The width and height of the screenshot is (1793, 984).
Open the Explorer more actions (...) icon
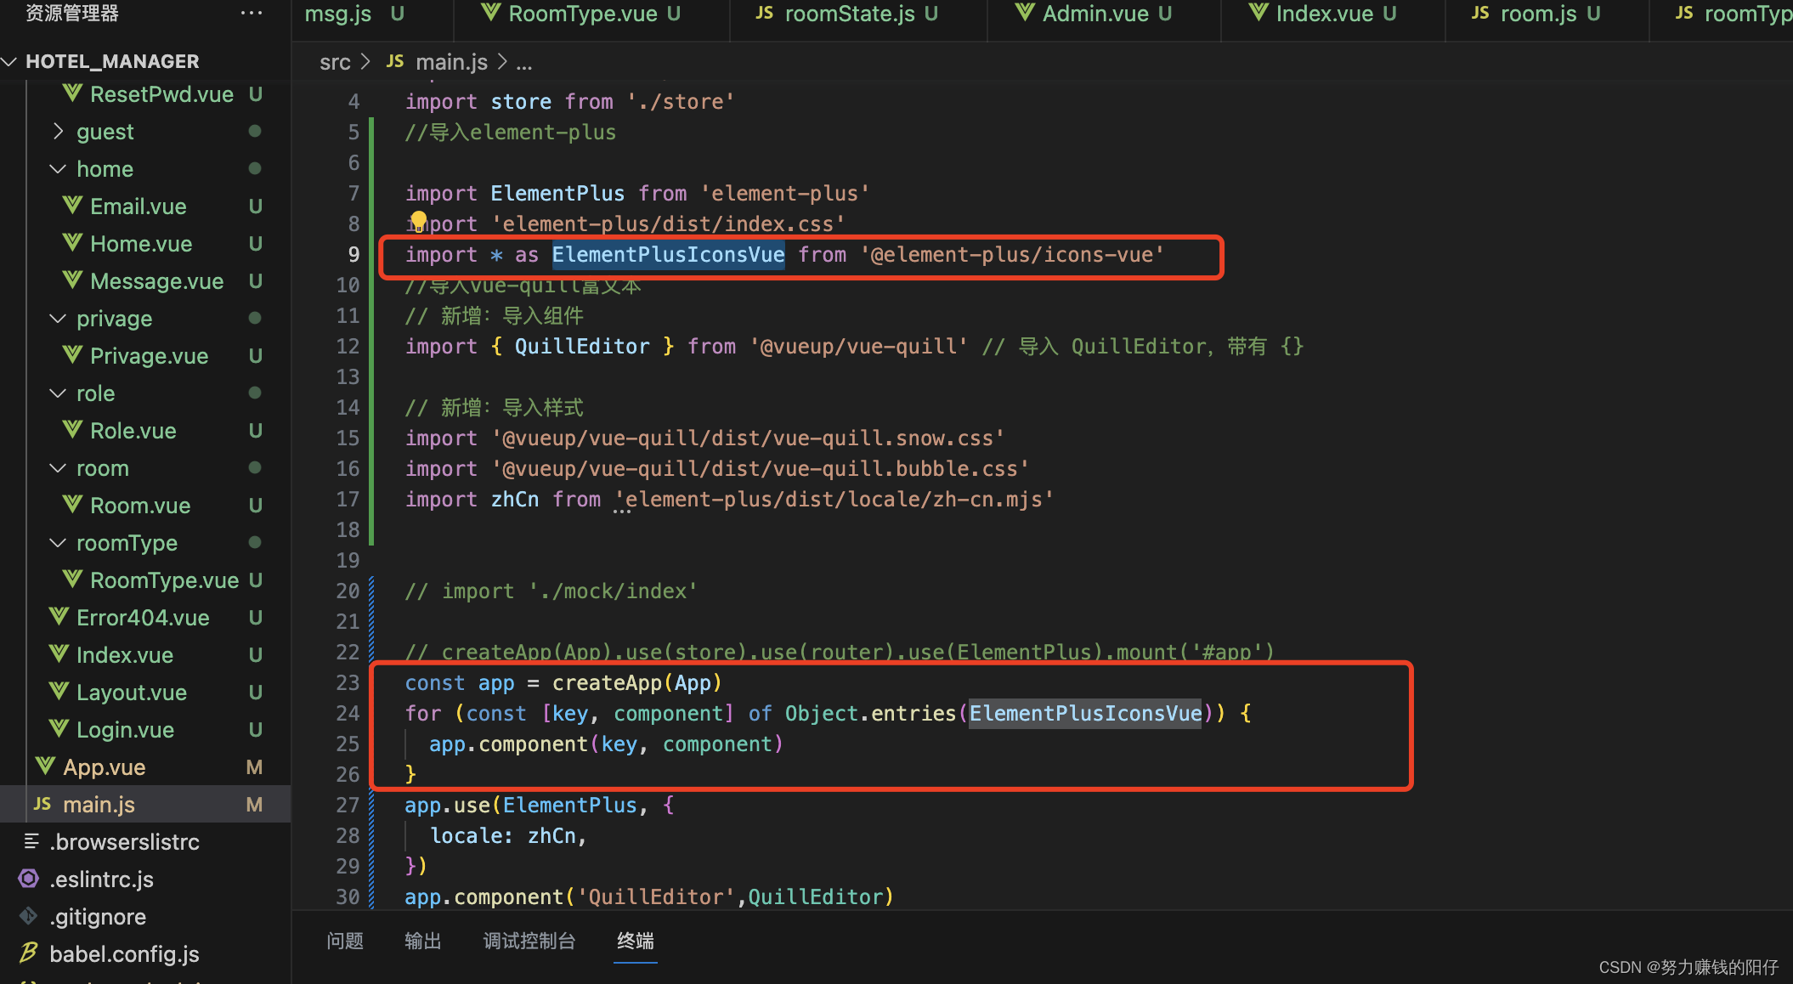click(x=251, y=13)
